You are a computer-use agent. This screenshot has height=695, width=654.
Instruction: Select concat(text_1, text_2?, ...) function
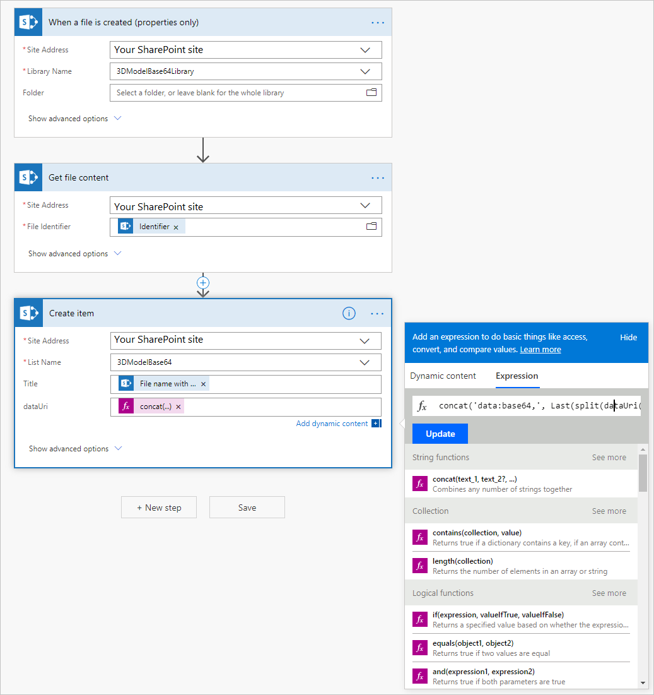pos(521,484)
